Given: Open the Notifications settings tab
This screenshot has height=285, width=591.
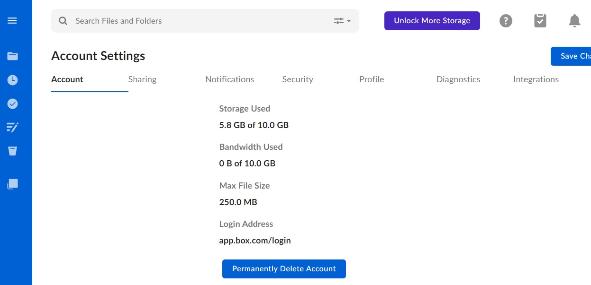Looking at the screenshot, I should (x=229, y=79).
